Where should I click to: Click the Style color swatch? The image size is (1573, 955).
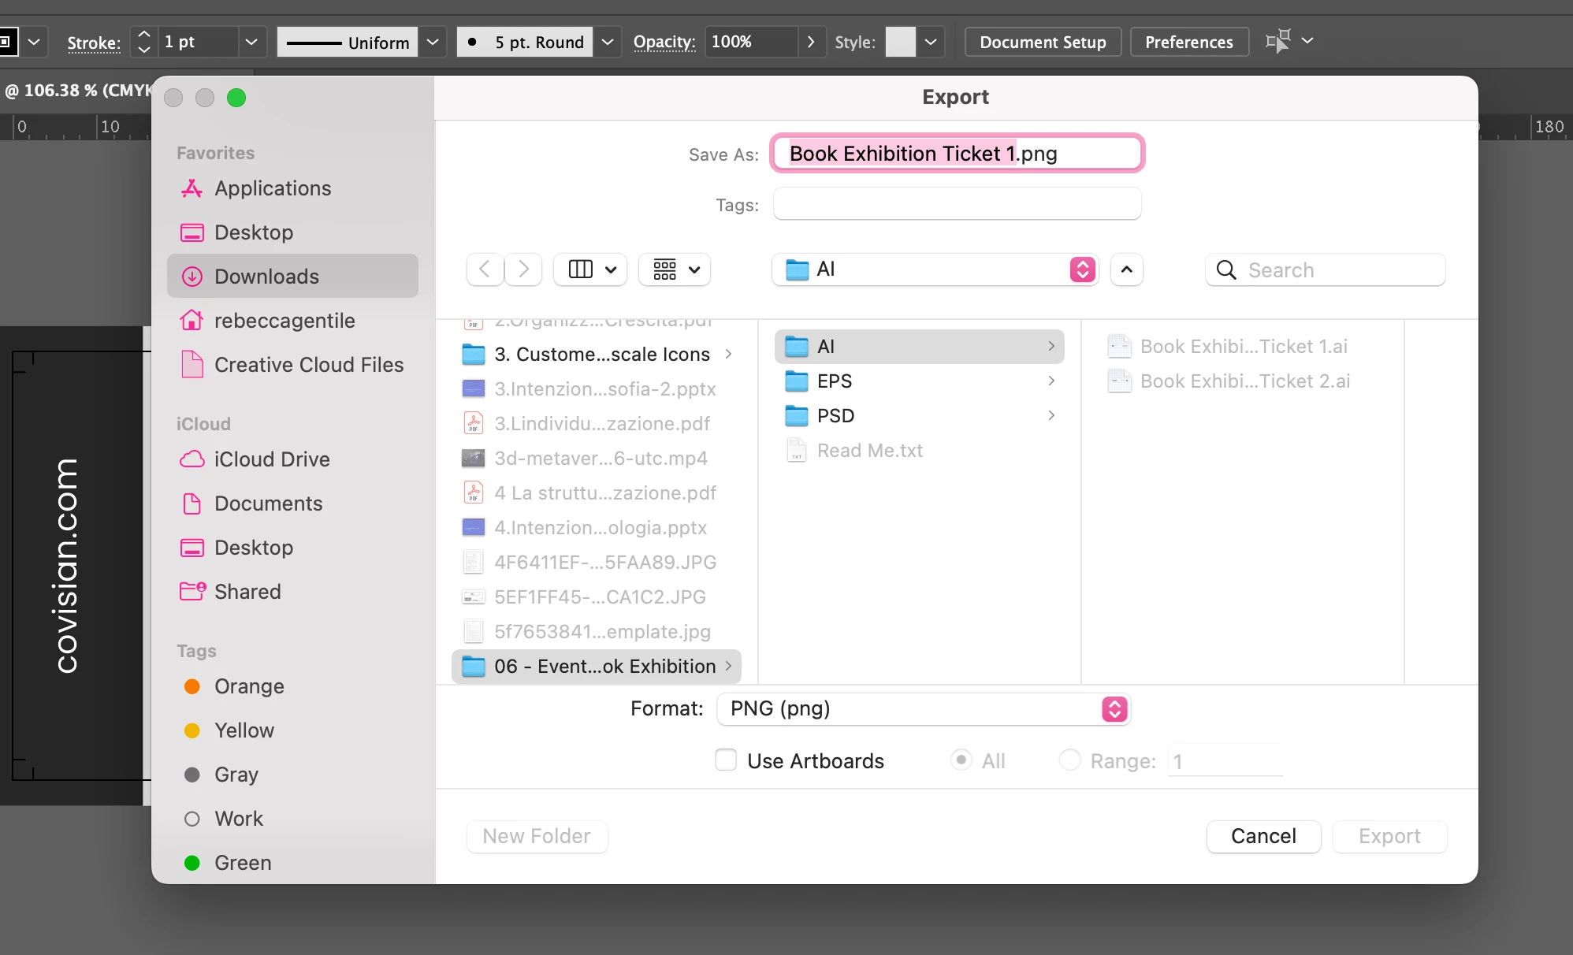900,42
